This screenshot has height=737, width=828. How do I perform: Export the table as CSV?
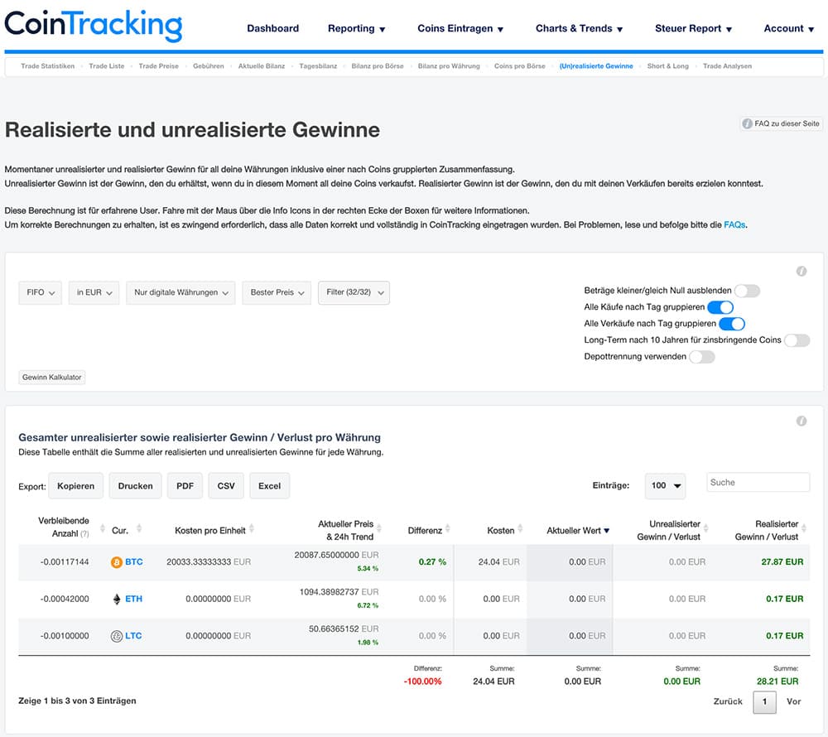click(x=226, y=486)
